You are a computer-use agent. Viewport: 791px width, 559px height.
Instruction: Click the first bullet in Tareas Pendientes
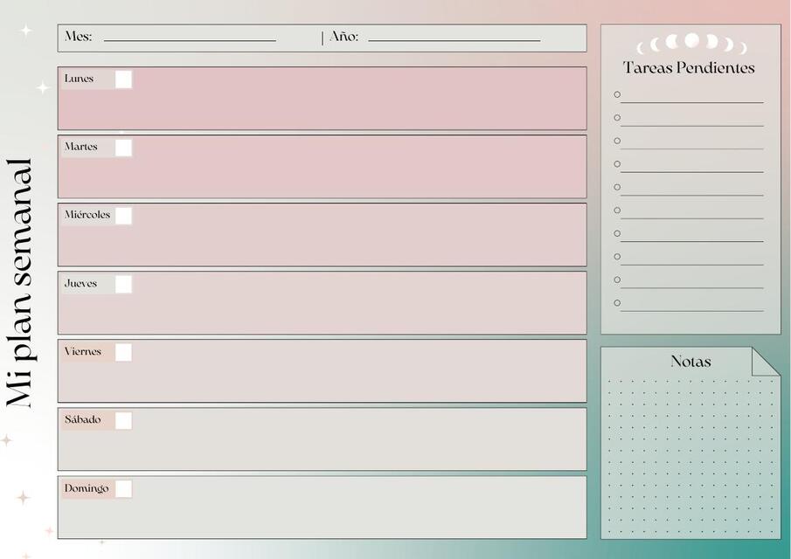pos(616,93)
